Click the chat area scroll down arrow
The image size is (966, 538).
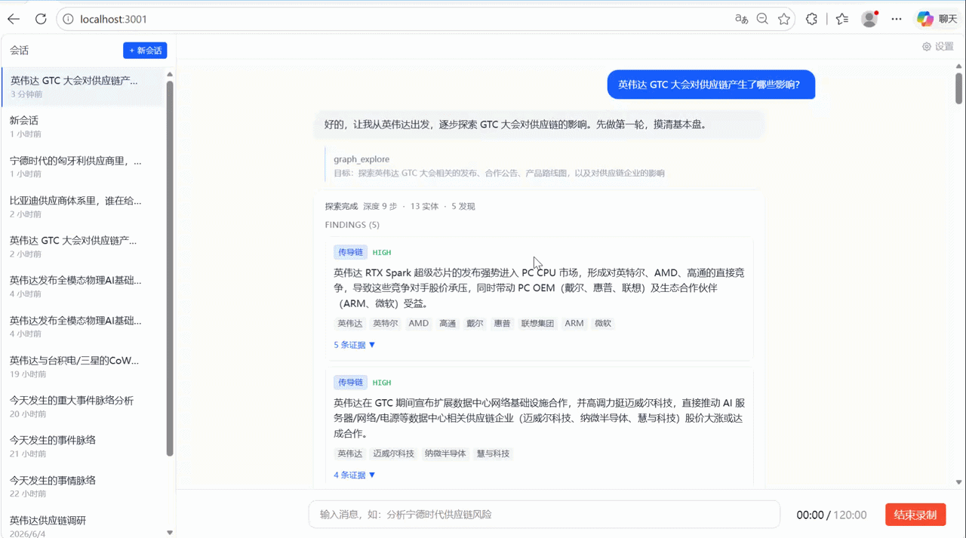click(x=958, y=482)
